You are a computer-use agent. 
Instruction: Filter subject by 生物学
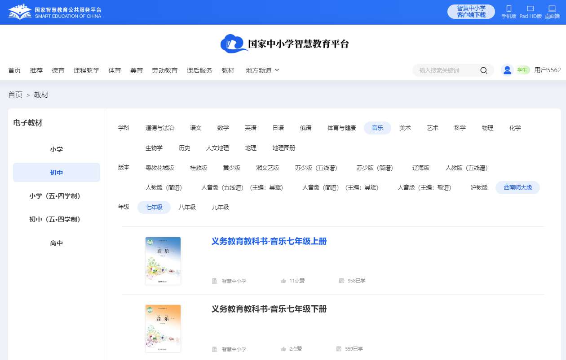point(154,148)
